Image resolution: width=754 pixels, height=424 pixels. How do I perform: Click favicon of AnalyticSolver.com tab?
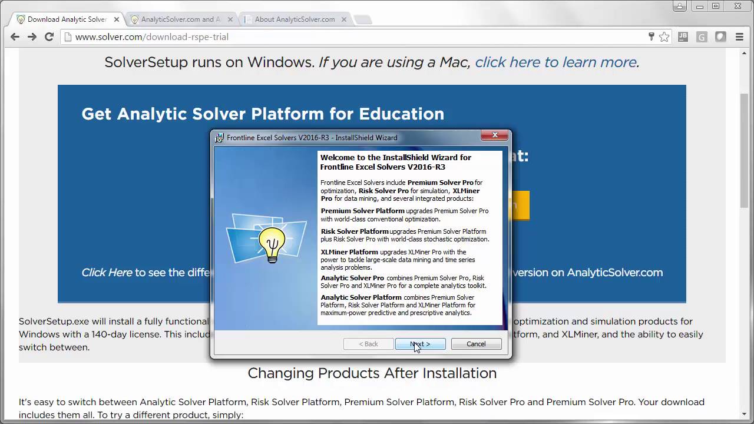click(x=135, y=19)
